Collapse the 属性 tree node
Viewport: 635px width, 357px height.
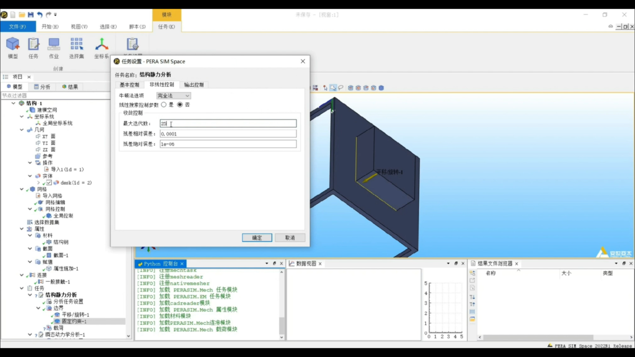[x=22, y=229]
